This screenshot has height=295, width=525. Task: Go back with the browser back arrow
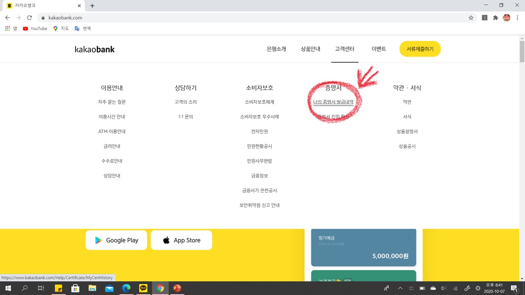(7, 18)
